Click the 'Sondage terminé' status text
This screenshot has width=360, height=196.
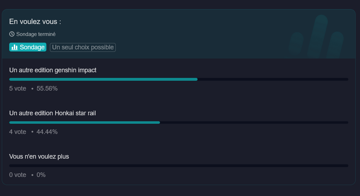[36, 34]
